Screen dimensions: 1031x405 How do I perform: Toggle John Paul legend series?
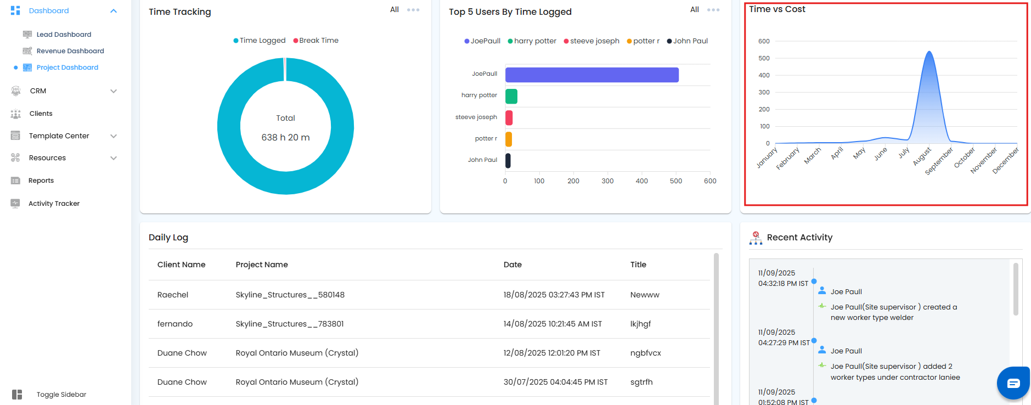click(688, 41)
